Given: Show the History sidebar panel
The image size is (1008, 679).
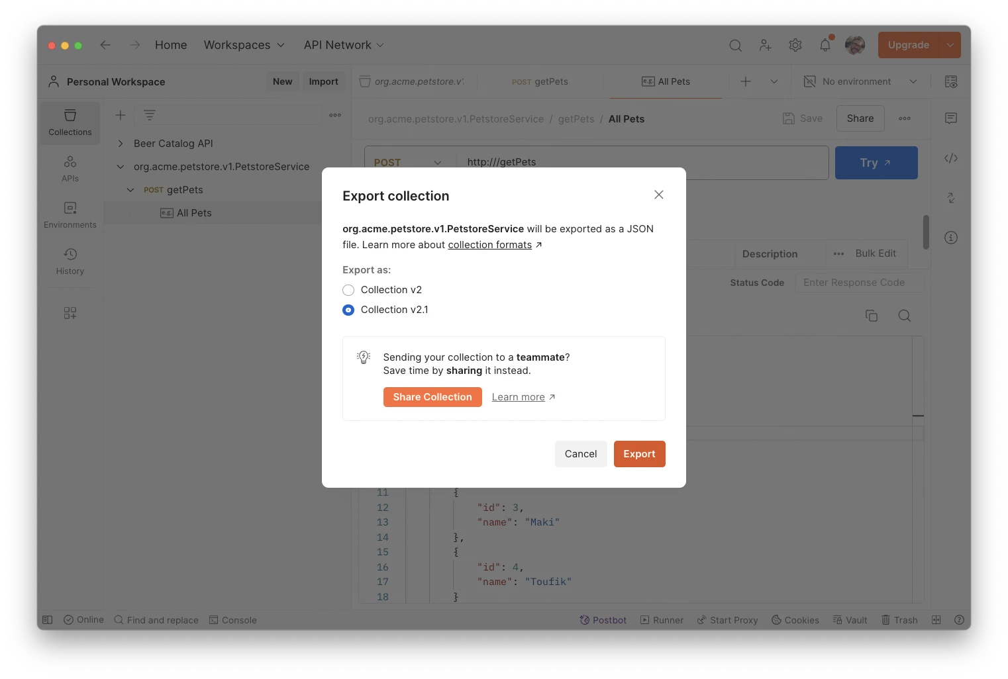Looking at the screenshot, I should [x=70, y=261].
